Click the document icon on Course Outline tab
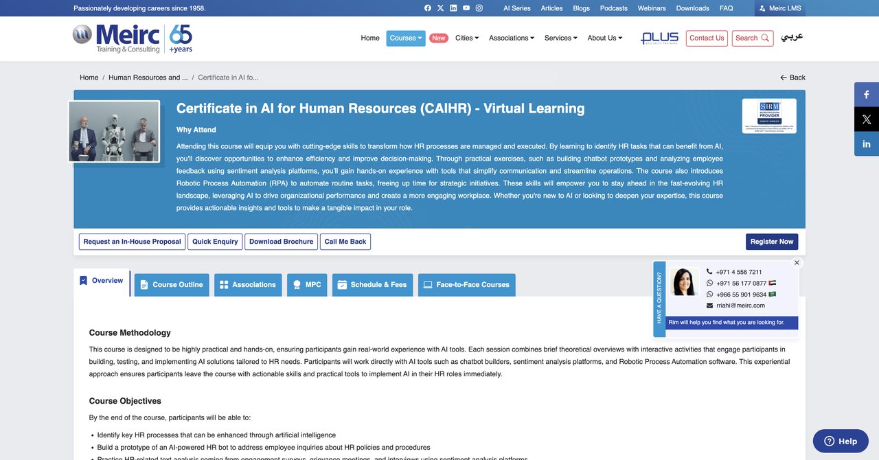This screenshot has width=879, height=460. coord(144,285)
